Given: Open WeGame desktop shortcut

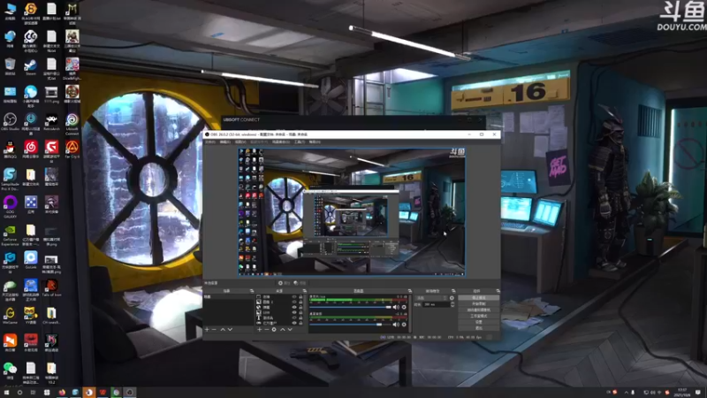Looking at the screenshot, I should coord(10,316).
